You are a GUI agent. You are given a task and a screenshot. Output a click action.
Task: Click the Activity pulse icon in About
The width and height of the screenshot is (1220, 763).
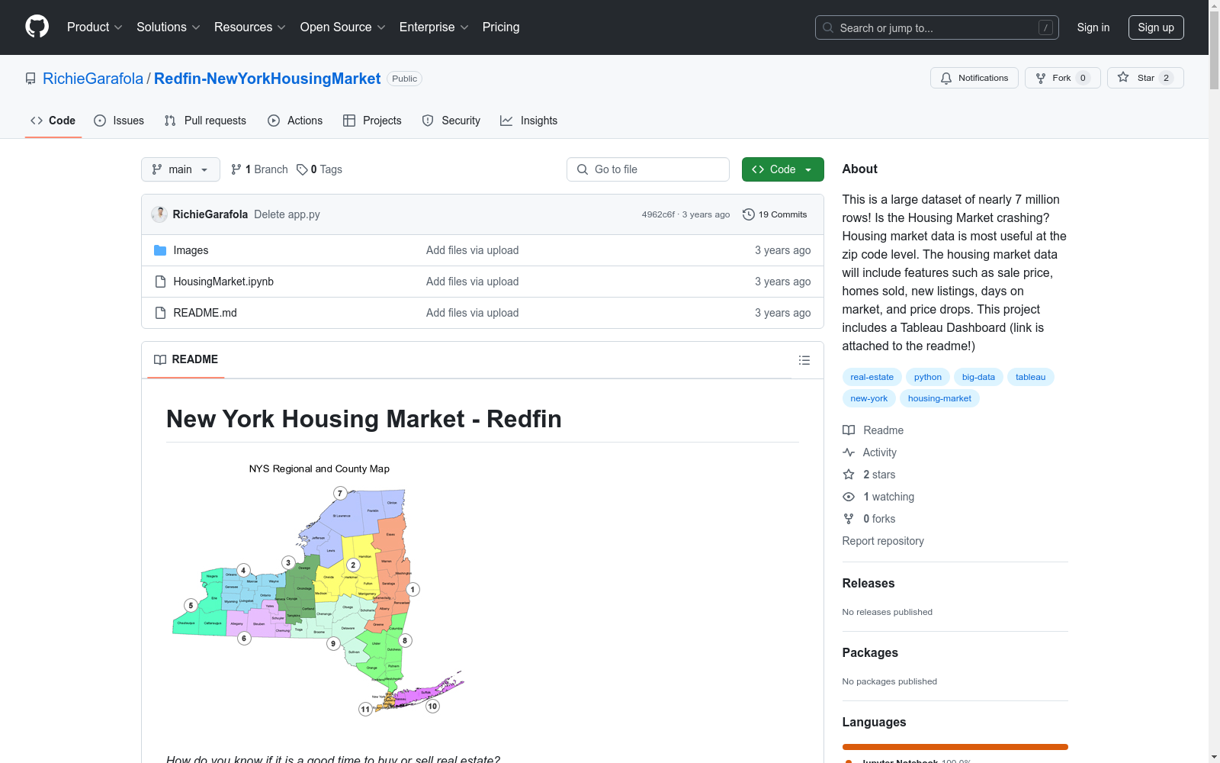(x=849, y=452)
